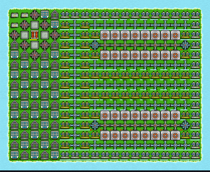
Task: Click the top-row bank next to the generators
Action: [x=55, y=14]
